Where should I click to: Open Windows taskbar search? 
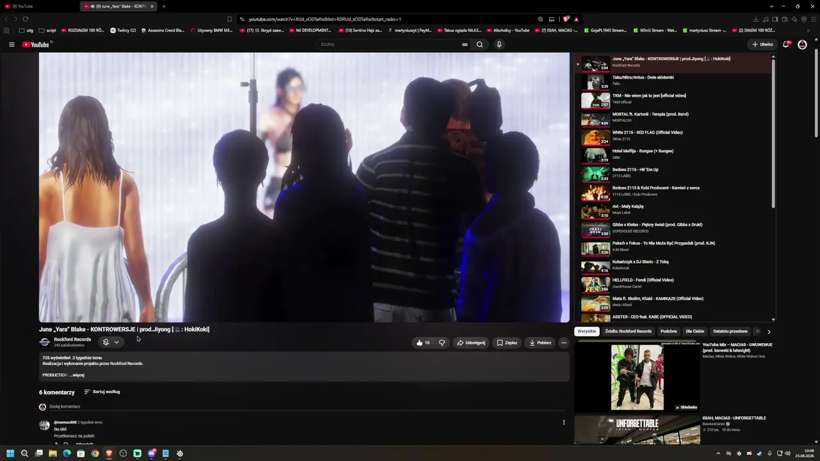click(24, 453)
